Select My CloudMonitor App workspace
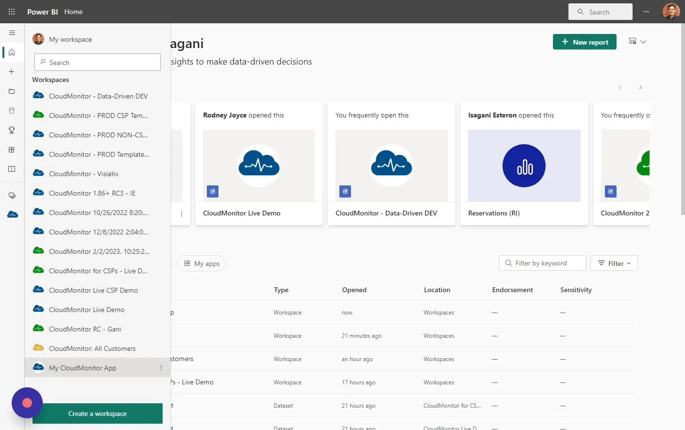Image resolution: width=685 pixels, height=430 pixels. [x=98, y=368]
